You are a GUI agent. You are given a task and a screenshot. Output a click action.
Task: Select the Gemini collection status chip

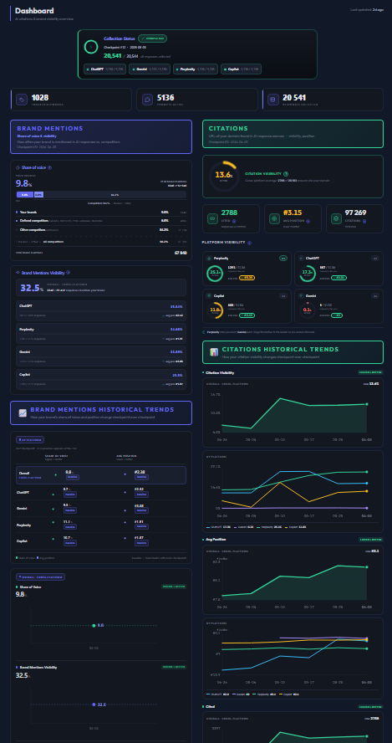tap(150, 69)
